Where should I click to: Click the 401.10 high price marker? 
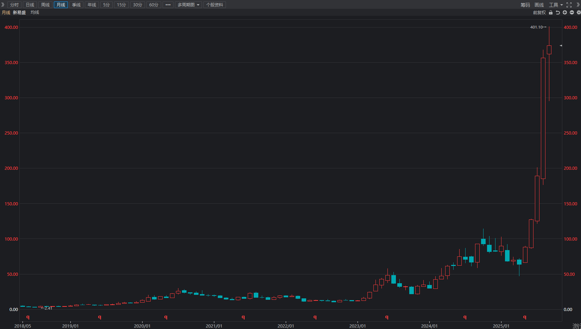537,27
